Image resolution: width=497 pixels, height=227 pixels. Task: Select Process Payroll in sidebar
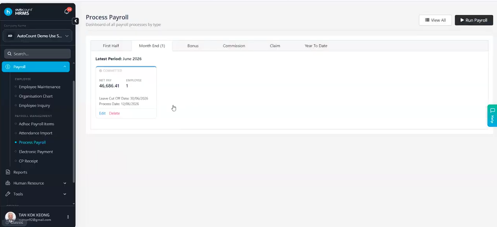[x=32, y=142]
